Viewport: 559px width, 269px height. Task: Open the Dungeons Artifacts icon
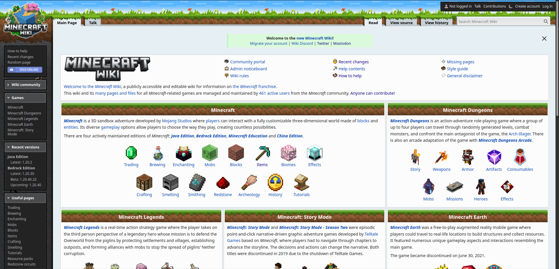click(x=494, y=157)
